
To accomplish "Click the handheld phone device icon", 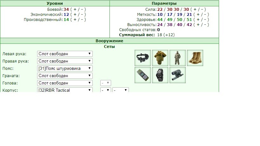I will [x=143, y=75].
